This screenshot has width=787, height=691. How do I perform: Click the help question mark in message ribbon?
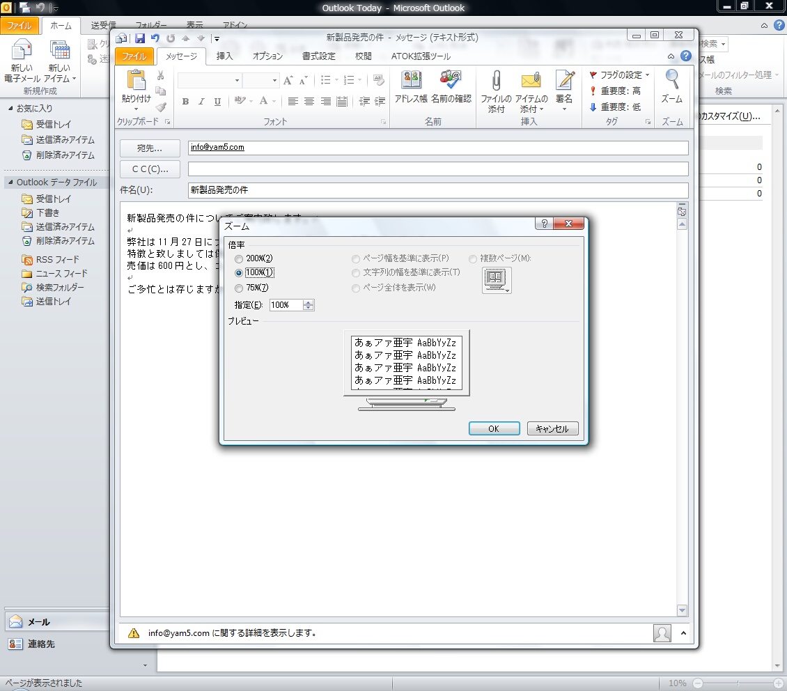click(x=686, y=56)
